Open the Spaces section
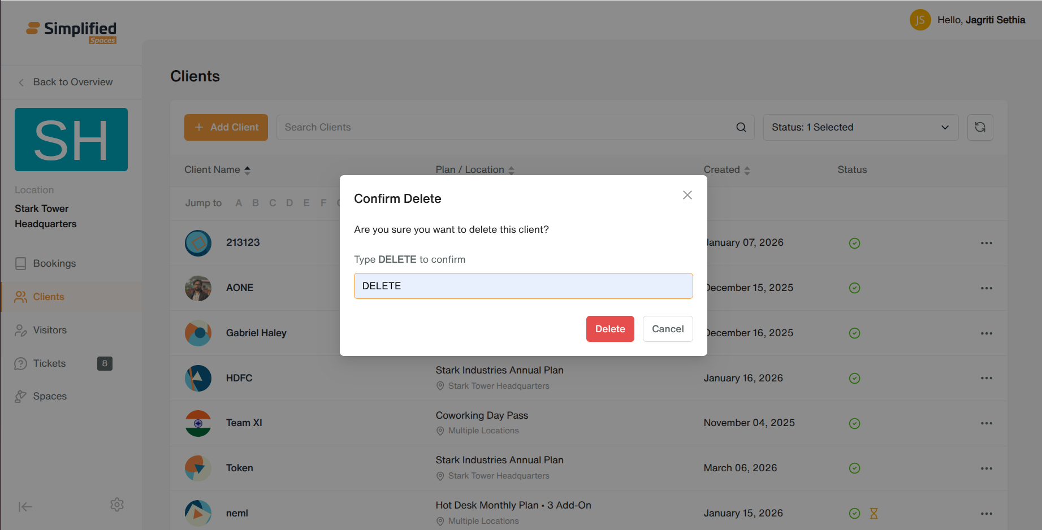The height and width of the screenshot is (530, 1042). pos(50,396)
